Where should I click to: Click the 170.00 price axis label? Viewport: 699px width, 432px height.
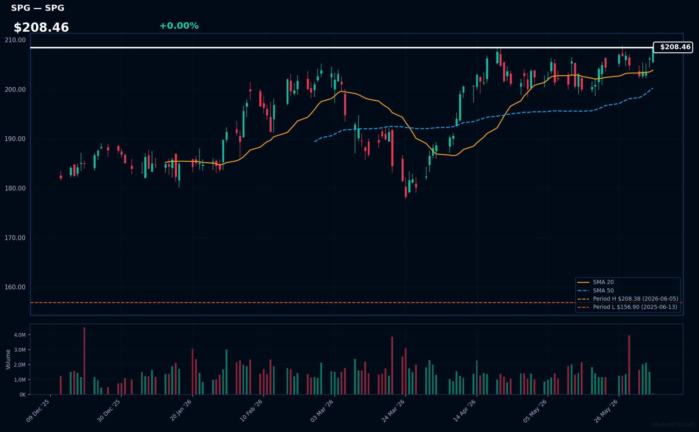click(x=15, y=238)
